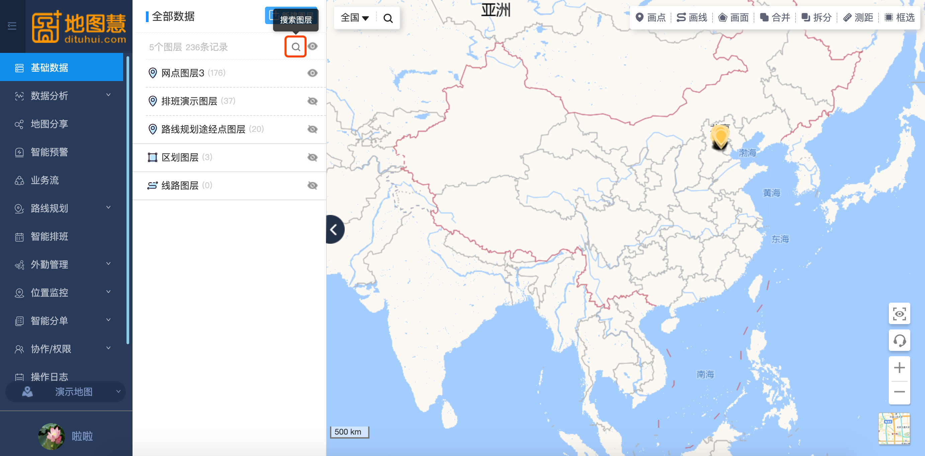Click the map search magnifier icon
925x456 pixels.
[388, 18]
